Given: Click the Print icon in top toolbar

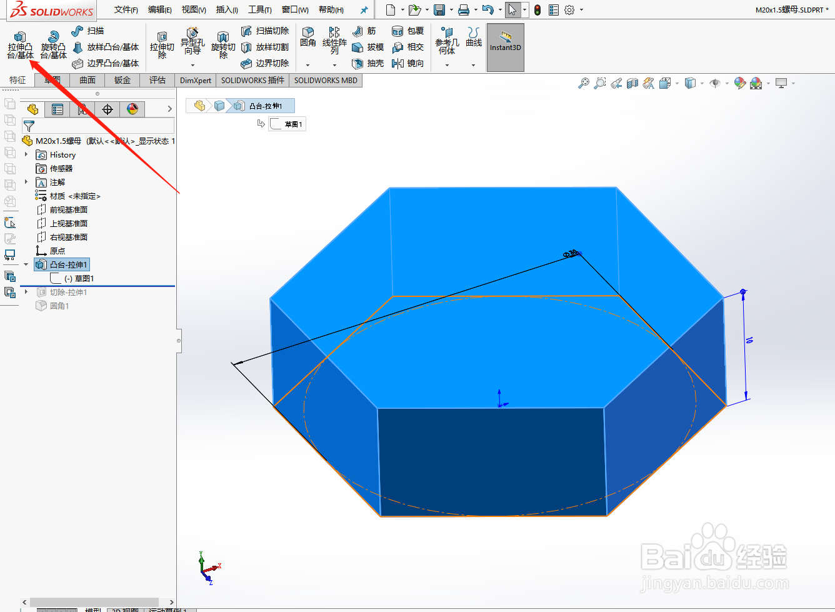Looking at the screenshot, I should (464, 10).
